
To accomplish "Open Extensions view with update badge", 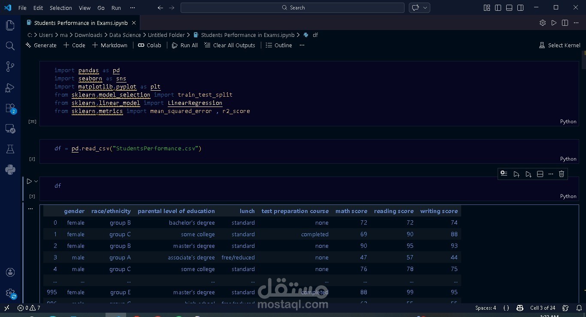I will click(x=10, y=108).
